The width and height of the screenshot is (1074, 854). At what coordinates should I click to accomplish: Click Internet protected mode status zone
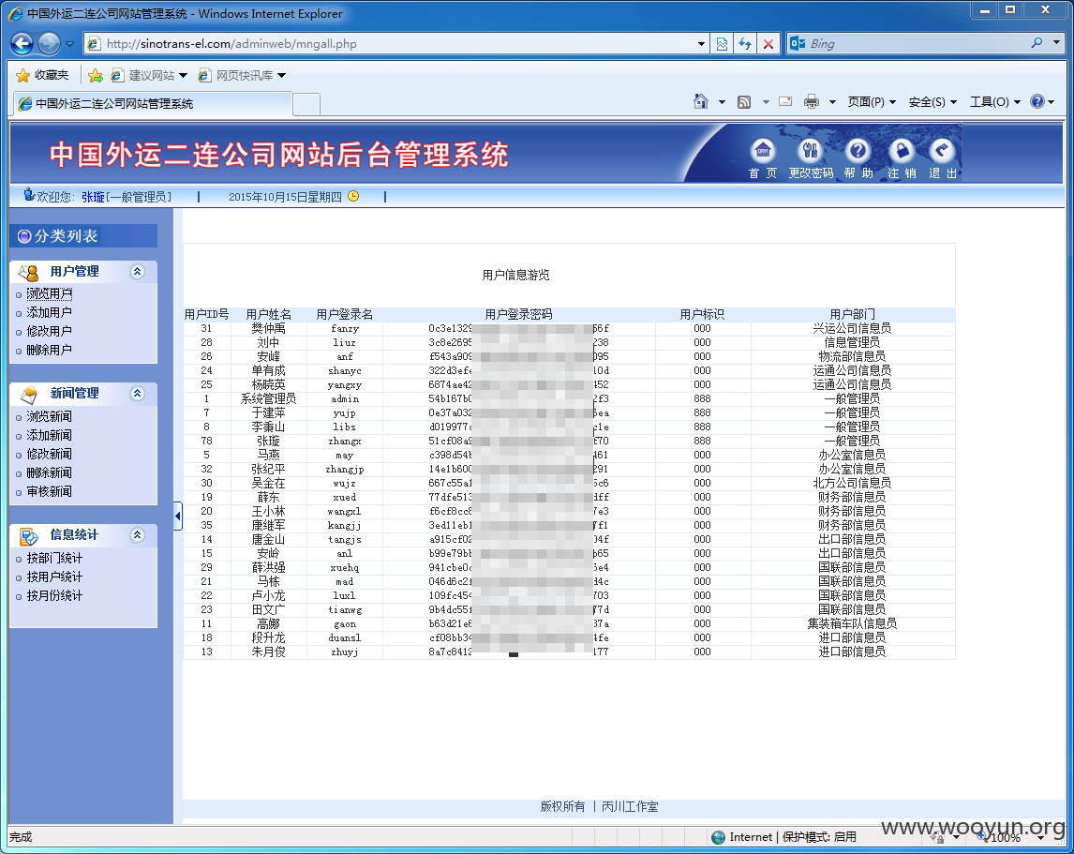tap(784, 837)
